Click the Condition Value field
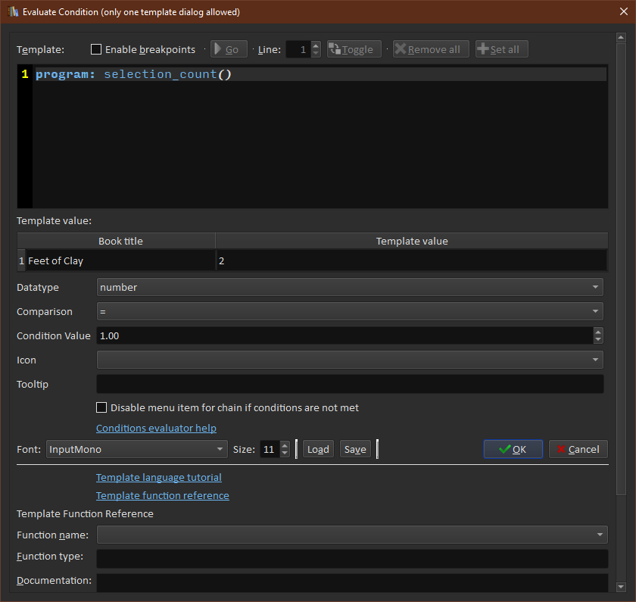Viewport: 636px width, 602px height. pyautogui.click(x=344, y=335)
